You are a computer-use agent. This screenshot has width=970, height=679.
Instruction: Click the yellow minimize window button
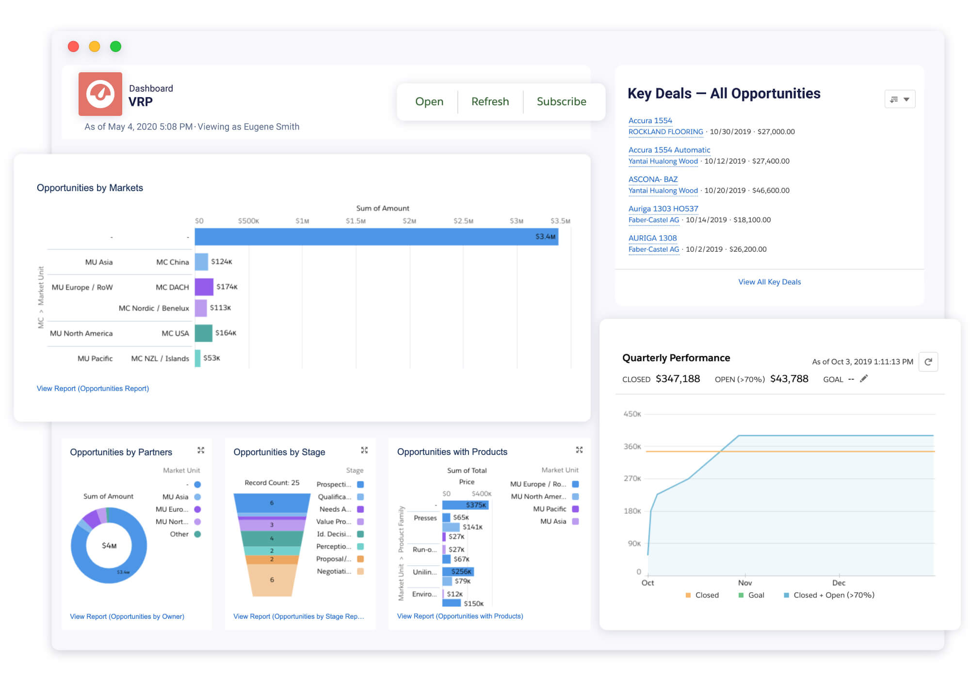tap(95, 47)
